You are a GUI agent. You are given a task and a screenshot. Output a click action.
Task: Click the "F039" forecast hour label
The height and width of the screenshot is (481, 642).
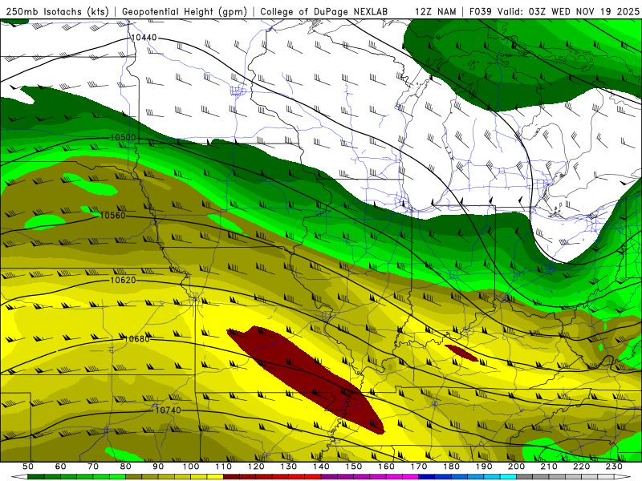[481, 11]
